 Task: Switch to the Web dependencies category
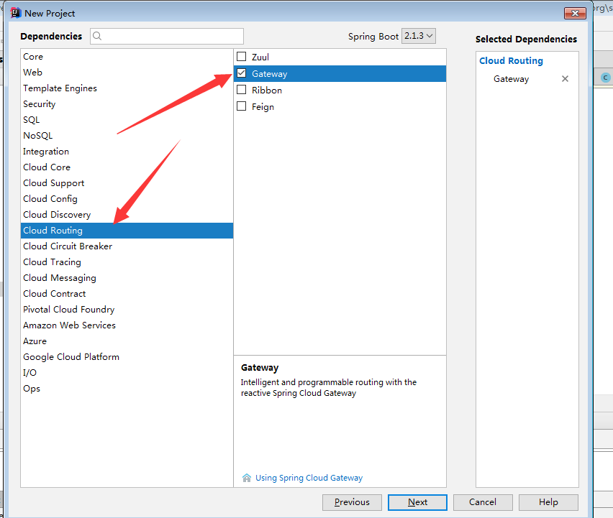coord(32,72)
